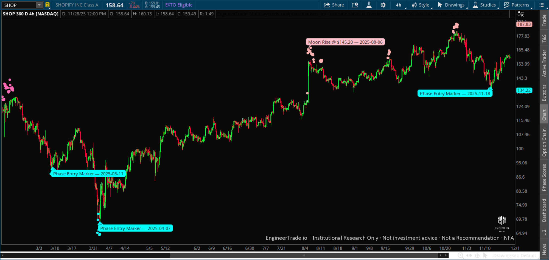The height and width of the screenshot is (260, 549).
Task: Open the flask Edit Studies icon
Action: click(x=369, y=5)
